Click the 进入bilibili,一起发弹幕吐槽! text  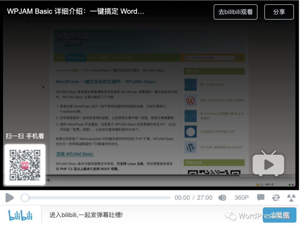[86, 215]
